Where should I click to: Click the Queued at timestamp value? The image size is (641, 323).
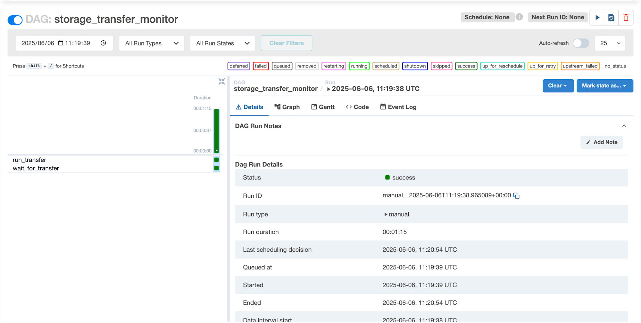[420, 267]
